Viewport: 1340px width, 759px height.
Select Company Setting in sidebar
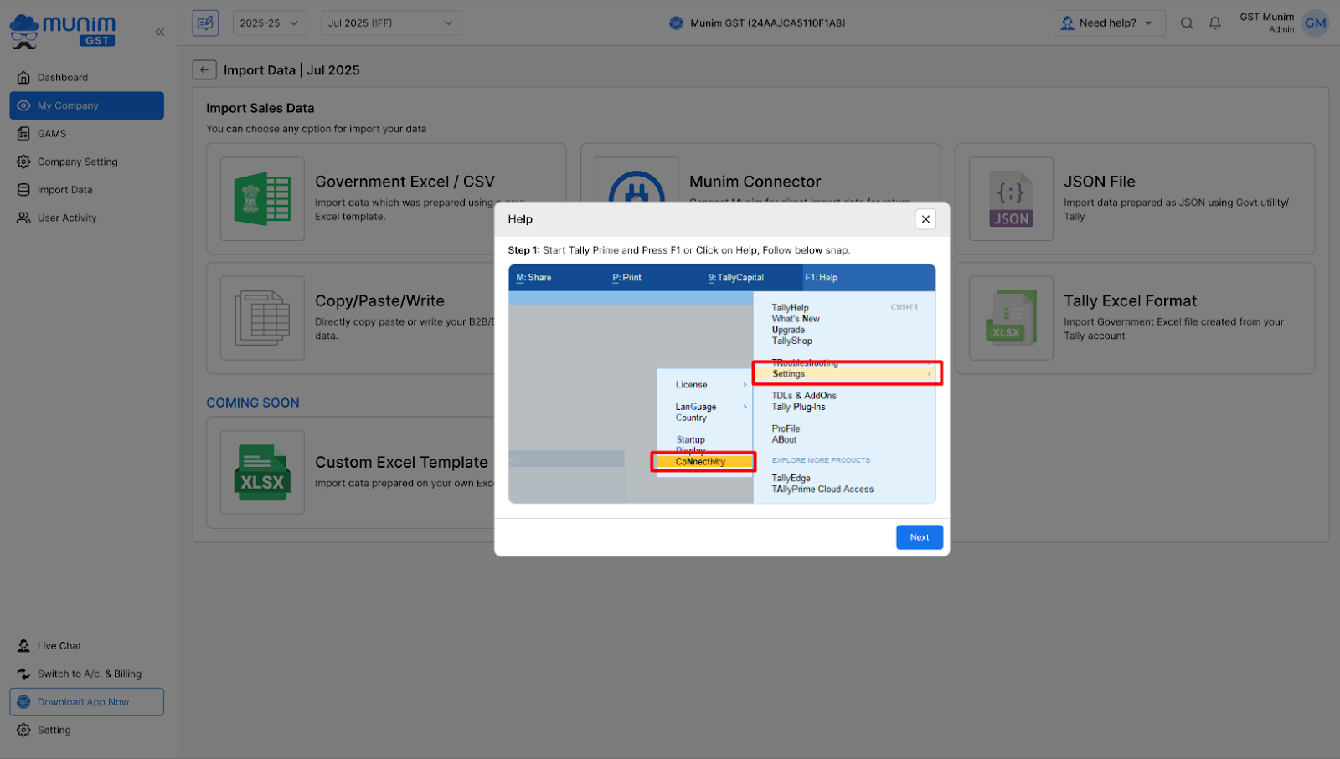point(77,162)
